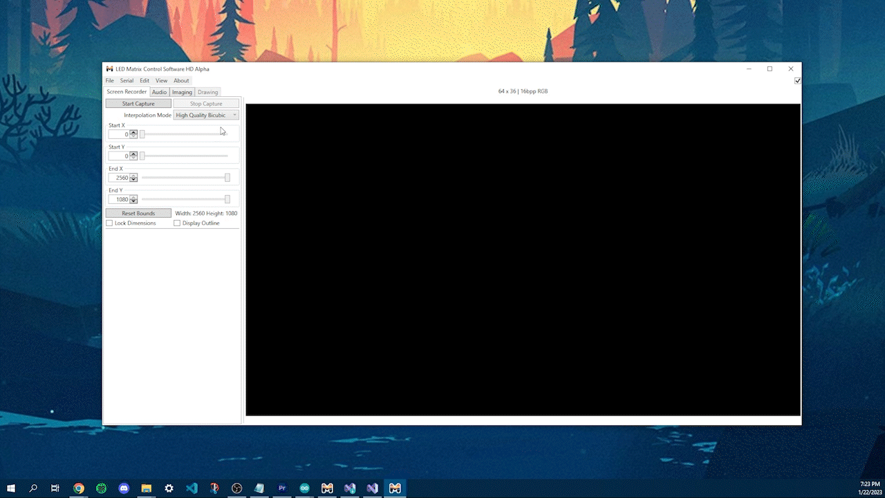The width and height of the screenshot is (885, 498).
Task: Click the Start X spinner arrows
Action: coord(133,134)
